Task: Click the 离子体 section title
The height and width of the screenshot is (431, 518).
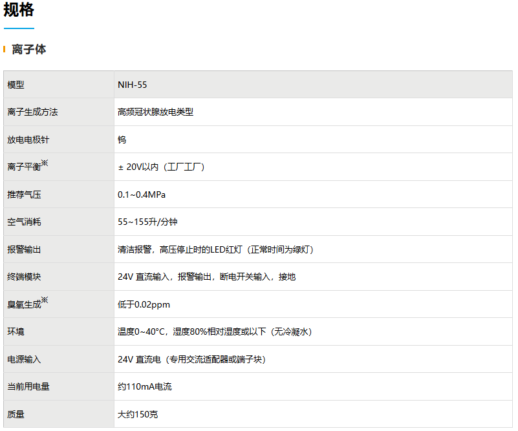Action: (x=29, y=49)
